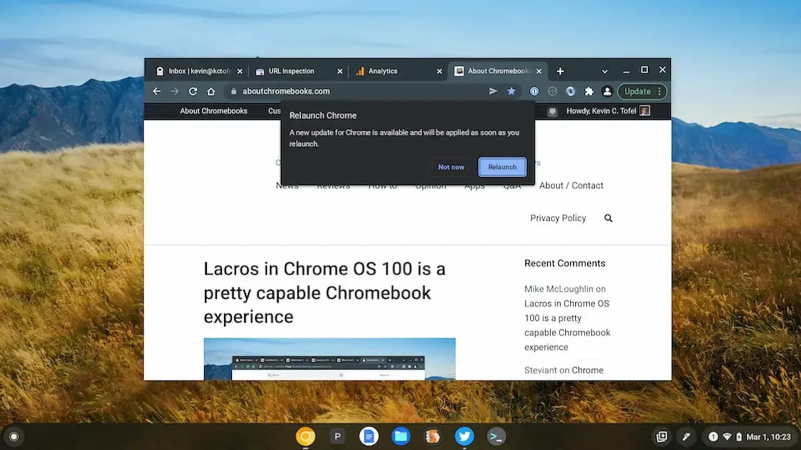Image resolution: width=801 pixels, height=450 pixels.
Task: Open the ChromeOS launcher circle
Action: 14,436
